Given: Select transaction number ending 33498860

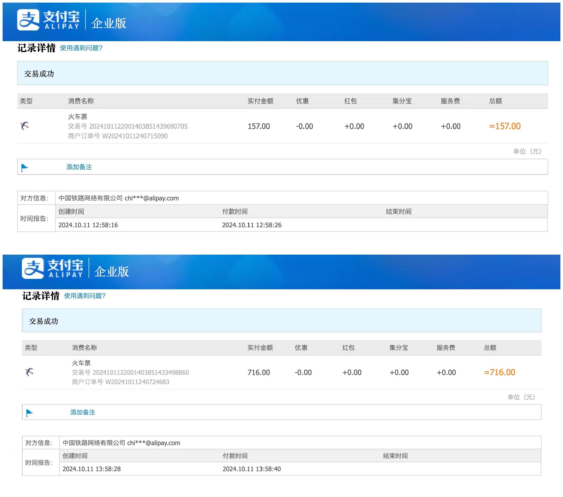Looking at the screenshot, I should click(x=140, y=372).
